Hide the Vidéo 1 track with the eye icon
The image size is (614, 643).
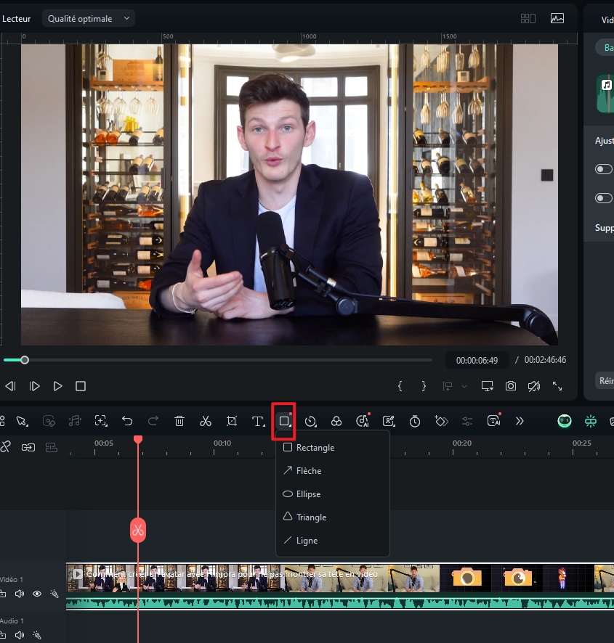37,594
